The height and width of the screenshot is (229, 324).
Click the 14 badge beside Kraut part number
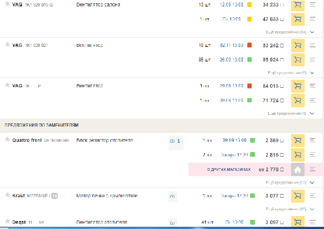click(x=55, y=196)
